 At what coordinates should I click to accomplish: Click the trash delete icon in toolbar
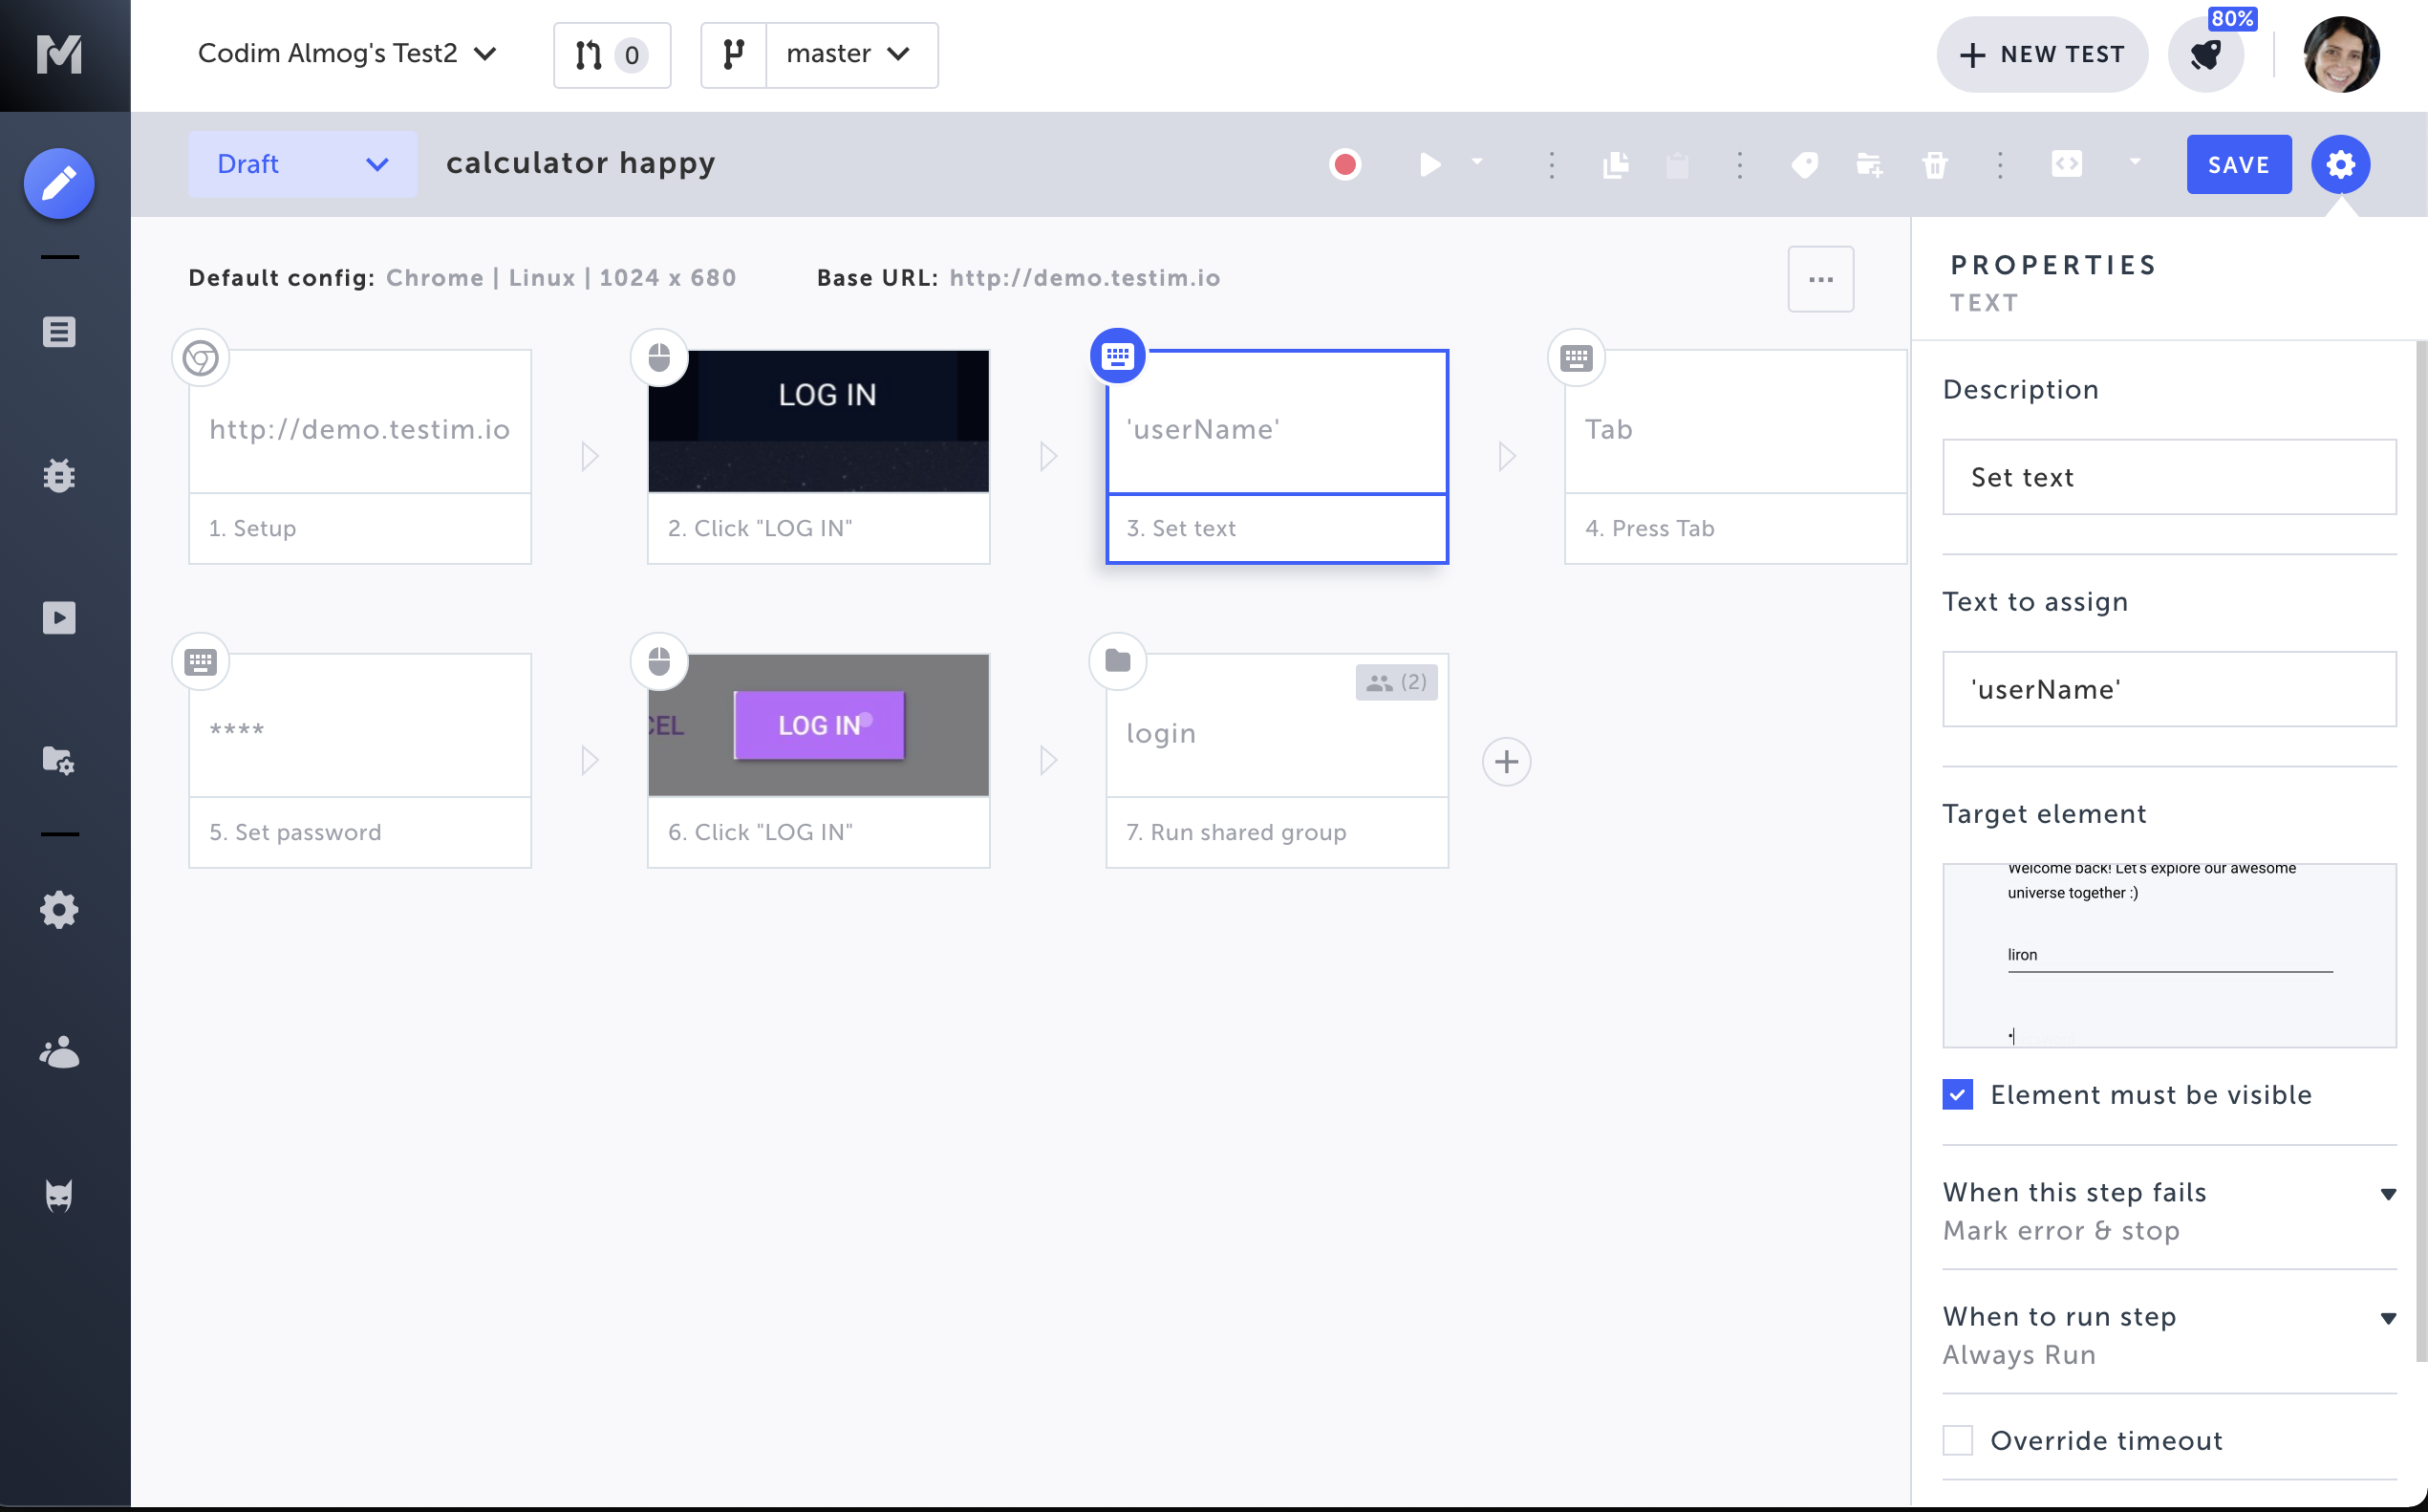[1934, 164]
